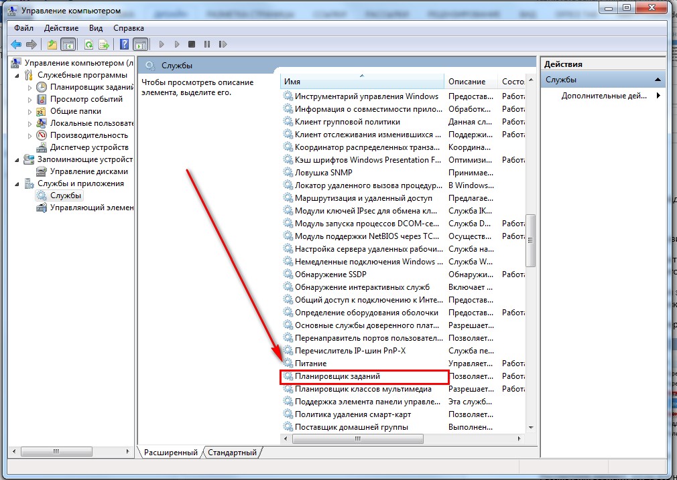Open the Файл menu
The height and width of the screenshot is (480, 677).
23,28
